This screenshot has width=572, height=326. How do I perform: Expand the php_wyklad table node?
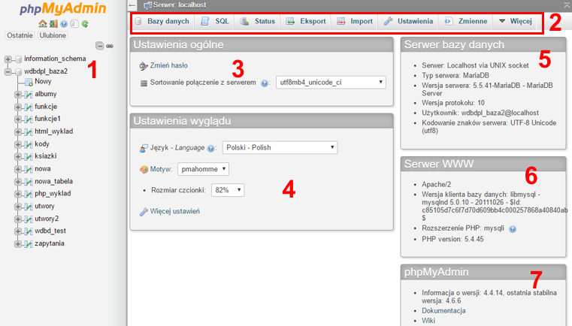pyautogui.click(x=17, y=194)
